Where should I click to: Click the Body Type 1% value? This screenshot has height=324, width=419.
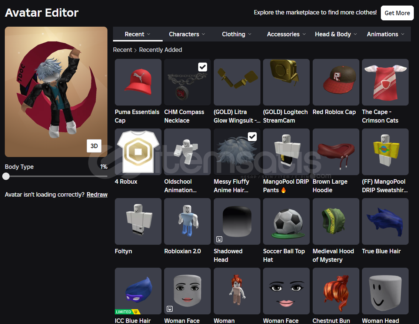click(104, 167)
